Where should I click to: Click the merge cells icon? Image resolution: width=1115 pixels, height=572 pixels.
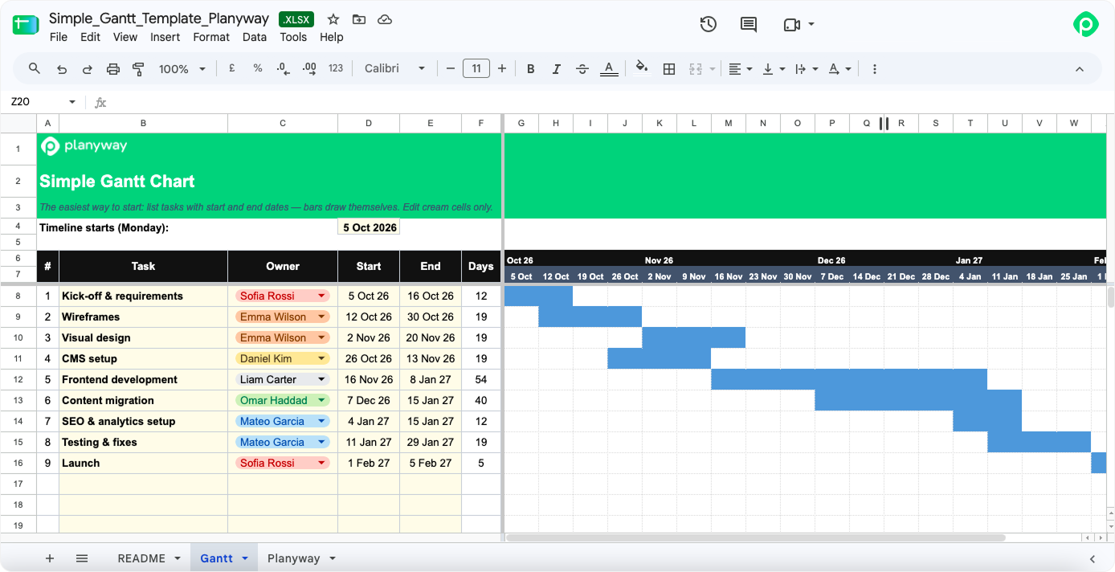point(696,69)
